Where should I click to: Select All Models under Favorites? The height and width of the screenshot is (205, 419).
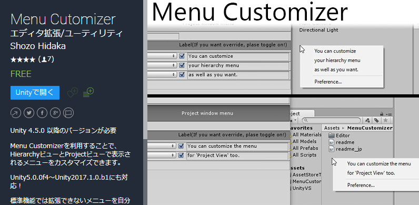(304, 141)
